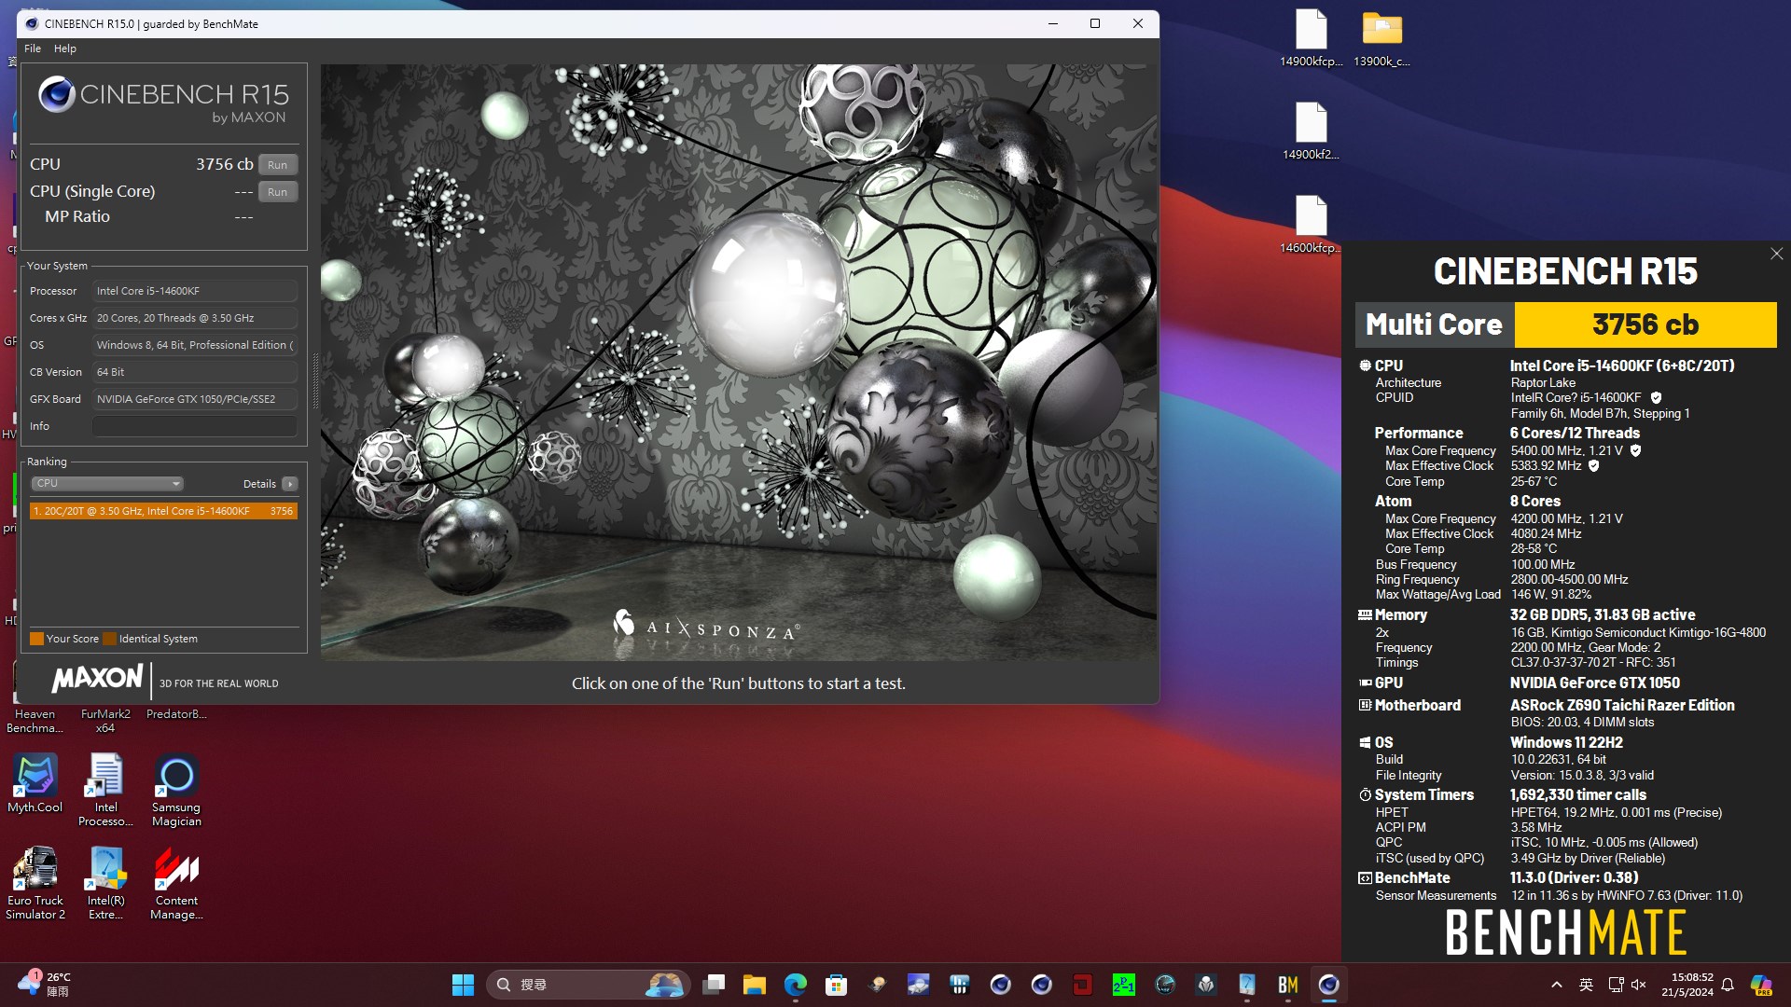Click the OS Windows icon in BenchMate
Viewport: 1791px width, 1007px height.
(1365, 743)
